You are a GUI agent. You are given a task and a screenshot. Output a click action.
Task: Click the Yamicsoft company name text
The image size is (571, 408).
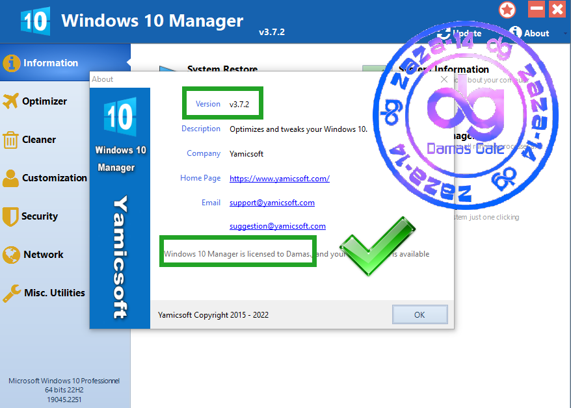pyautogui.click(x=246, y=154)
